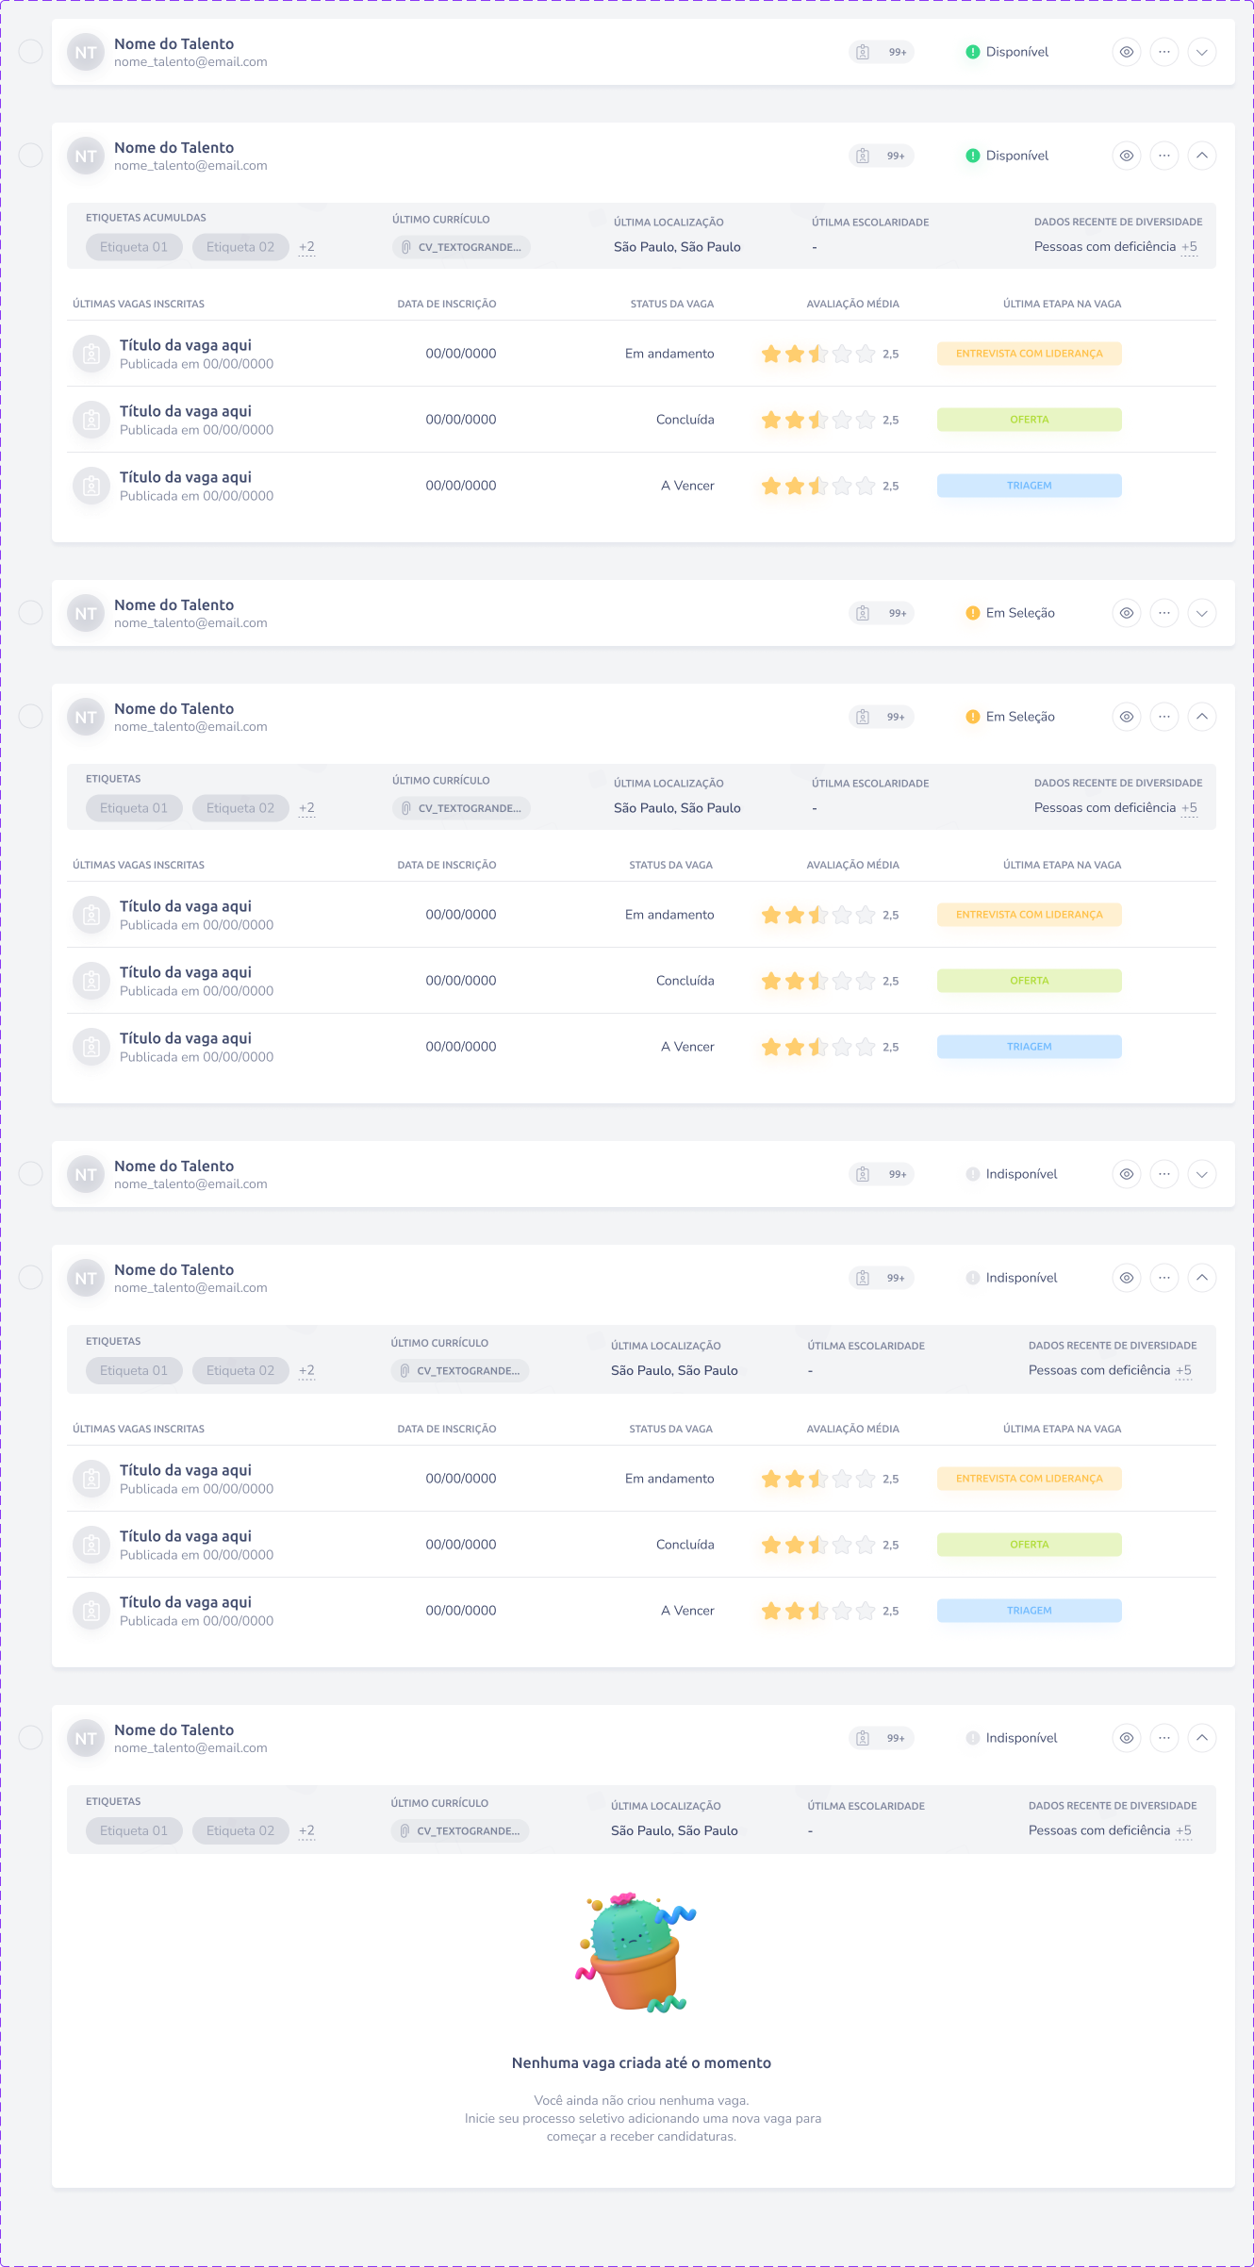
Task: Click 99+ vacancies badge on collapsed Indisponível row
Action: click(x=882, y=1174)
